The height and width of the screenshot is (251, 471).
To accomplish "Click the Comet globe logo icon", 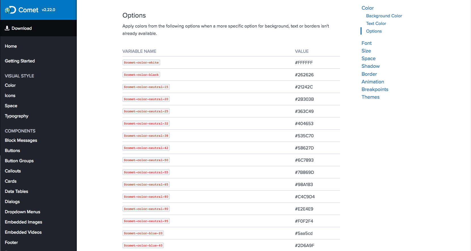I will [10, 10].
